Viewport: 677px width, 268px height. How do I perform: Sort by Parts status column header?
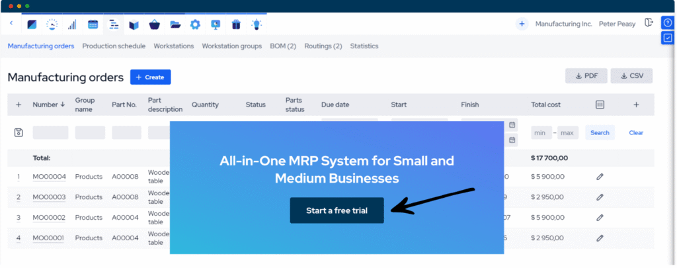click(x=295, y=105)
